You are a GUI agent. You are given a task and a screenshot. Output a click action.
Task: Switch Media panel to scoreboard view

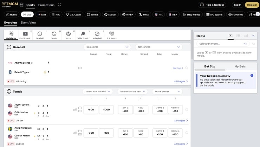(238, 36)
